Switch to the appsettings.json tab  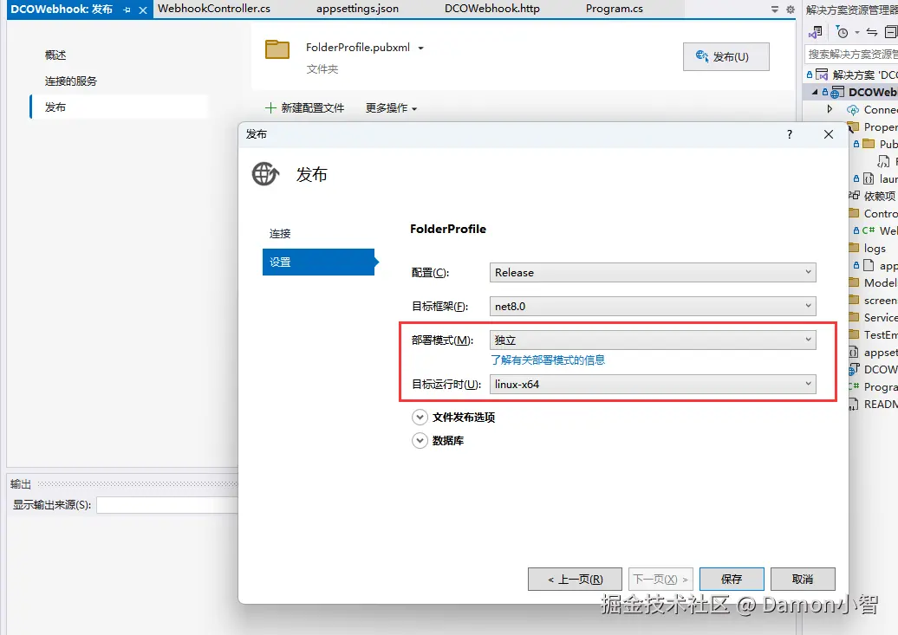[357, 9]
